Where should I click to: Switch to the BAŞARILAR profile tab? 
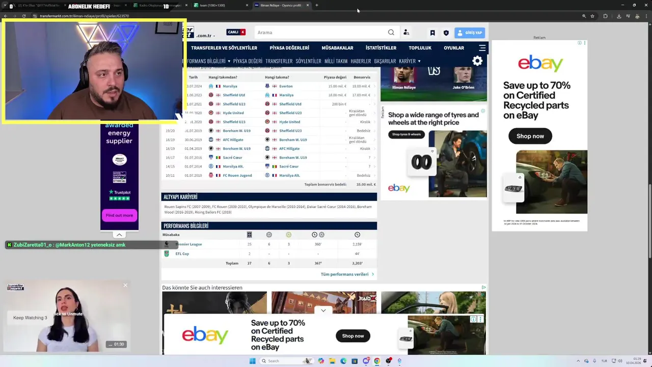pos(385,61)
